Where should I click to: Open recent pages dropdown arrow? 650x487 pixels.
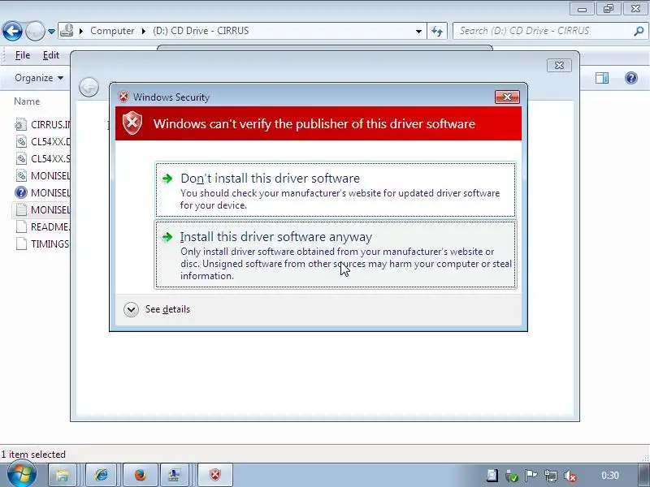51,31
